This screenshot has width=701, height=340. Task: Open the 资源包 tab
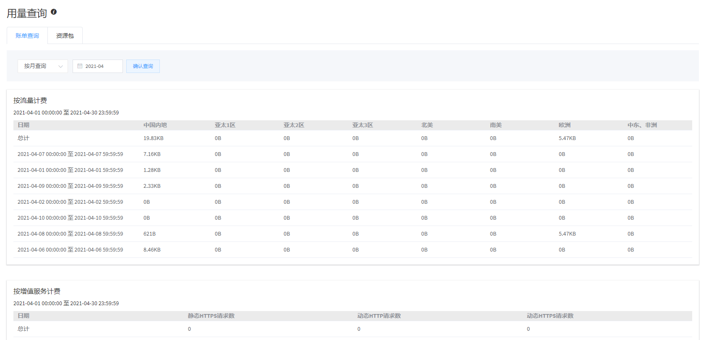65,36
